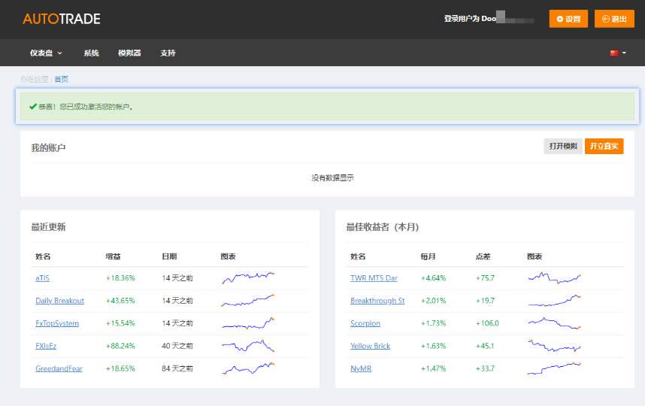The width and height of the screenshot is (645, 406).
Task: Open the language flag dropdown
Action: click(618, 53)
